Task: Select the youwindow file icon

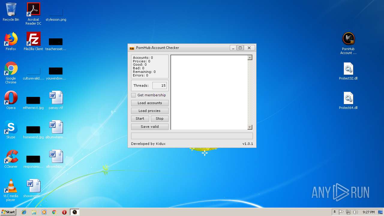Action: click(56, 73)
